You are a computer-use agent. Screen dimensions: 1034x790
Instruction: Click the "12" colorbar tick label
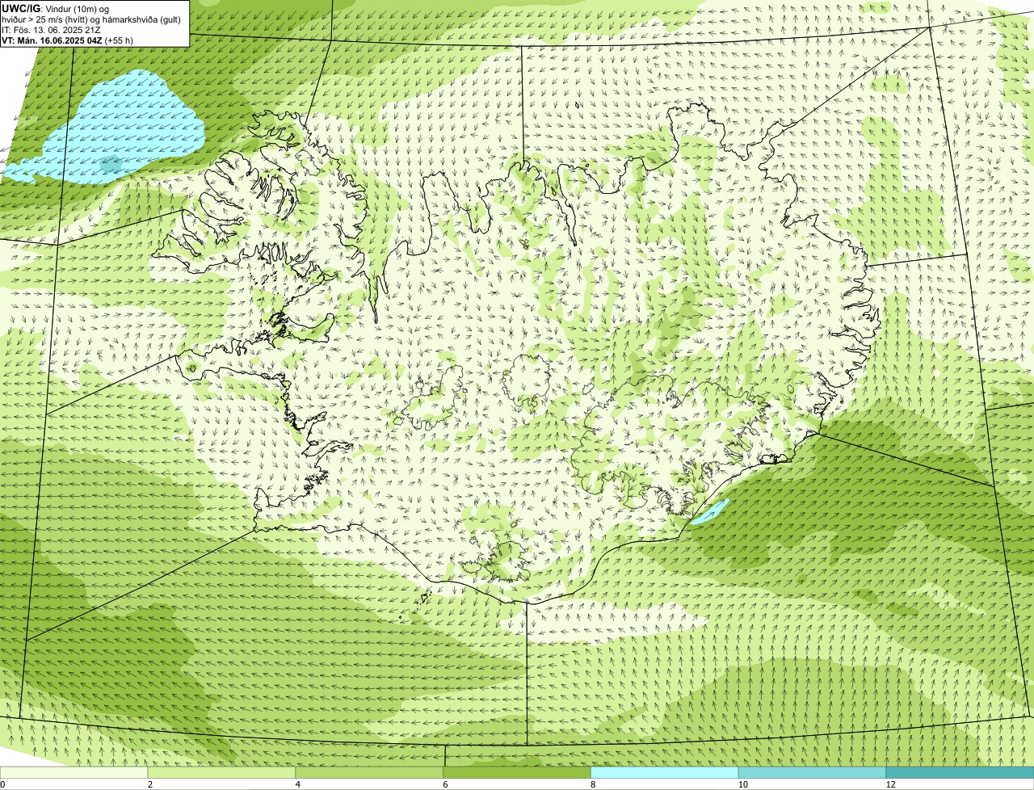[x=890, y=784]
